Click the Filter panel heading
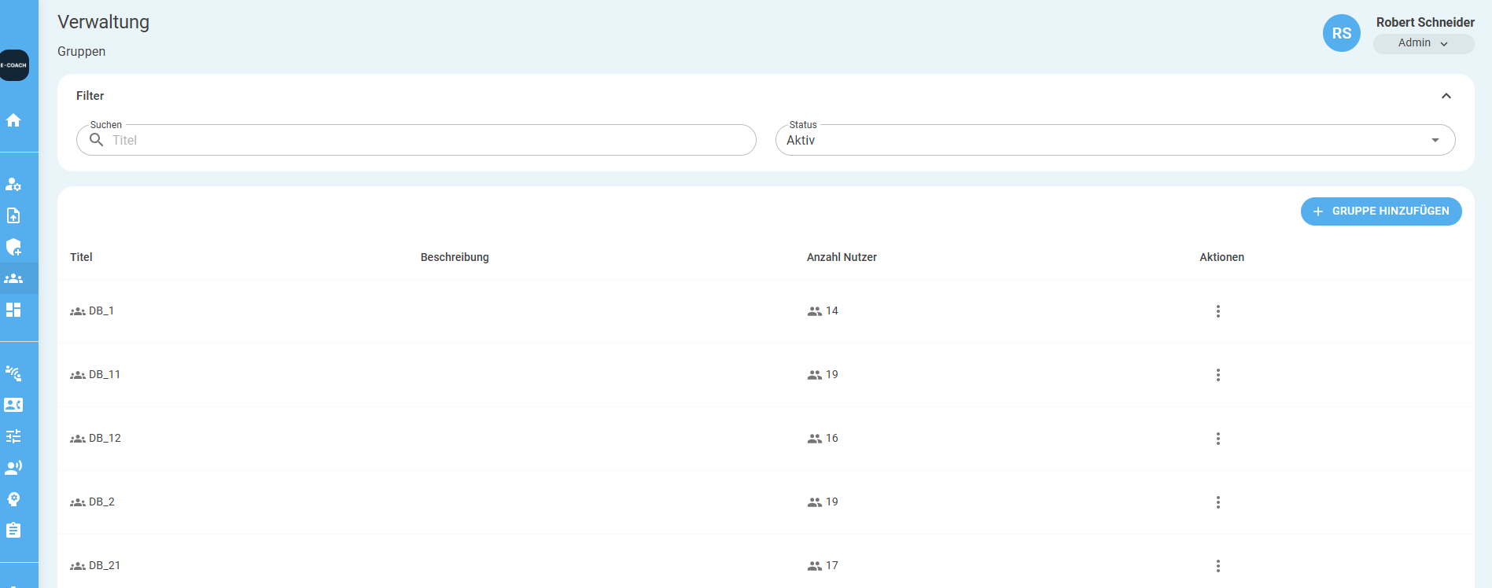The width and height of the screenshot is (1492, 588). click(90, 96)
